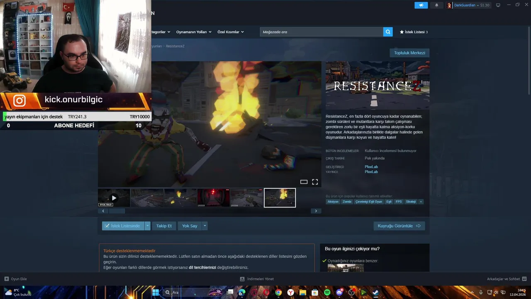Viewport: 531px width, 299px height.
Task: Open the Özel Kısımlar dropdown menu
Action: 231,32
